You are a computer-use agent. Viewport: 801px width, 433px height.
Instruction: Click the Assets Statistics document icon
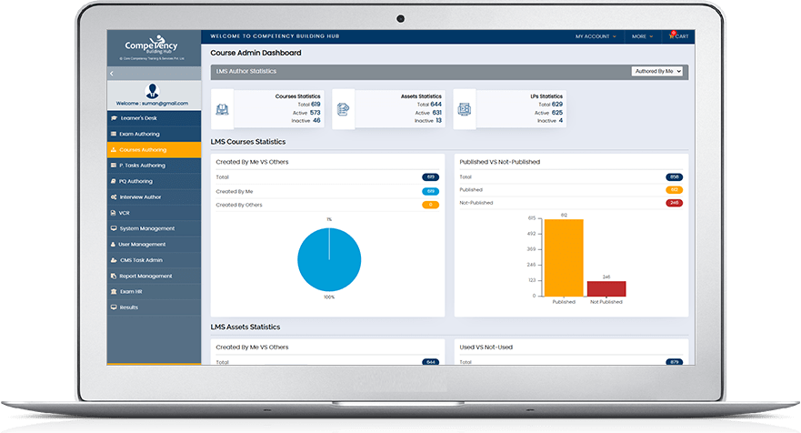344,109
